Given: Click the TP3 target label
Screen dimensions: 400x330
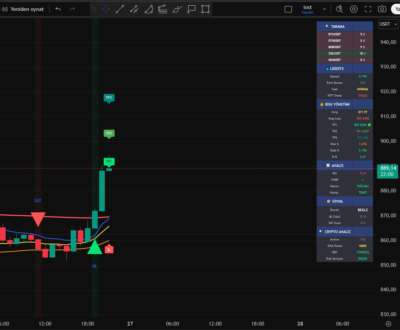Looking at the screenshot, I should [109, 98].
